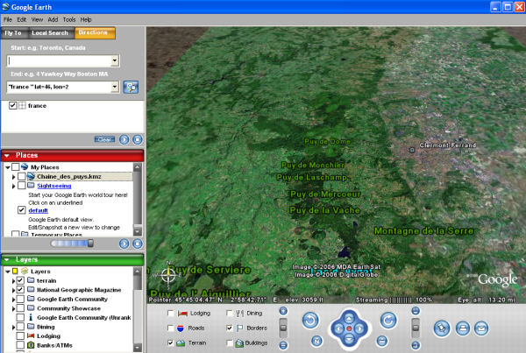Check the Chaine_des_puys.kmz checkbox
Screen dimensions: 526x353
coord(21,176)
